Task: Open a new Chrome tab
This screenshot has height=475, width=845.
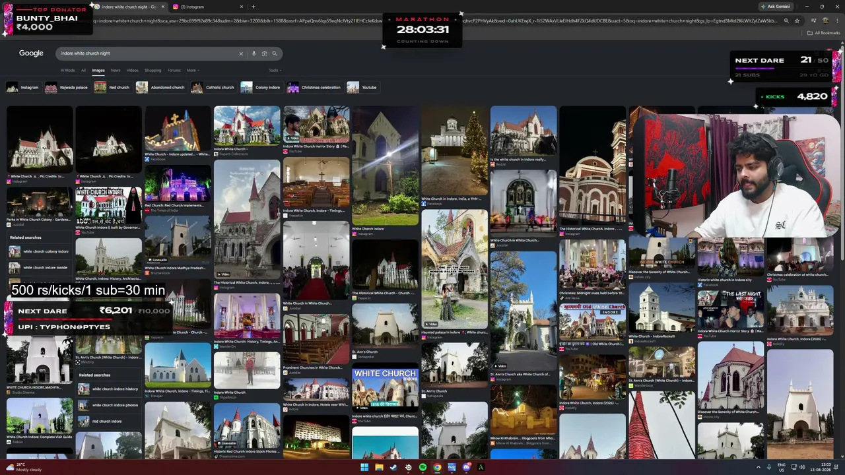Action: (x=253, y=7)
